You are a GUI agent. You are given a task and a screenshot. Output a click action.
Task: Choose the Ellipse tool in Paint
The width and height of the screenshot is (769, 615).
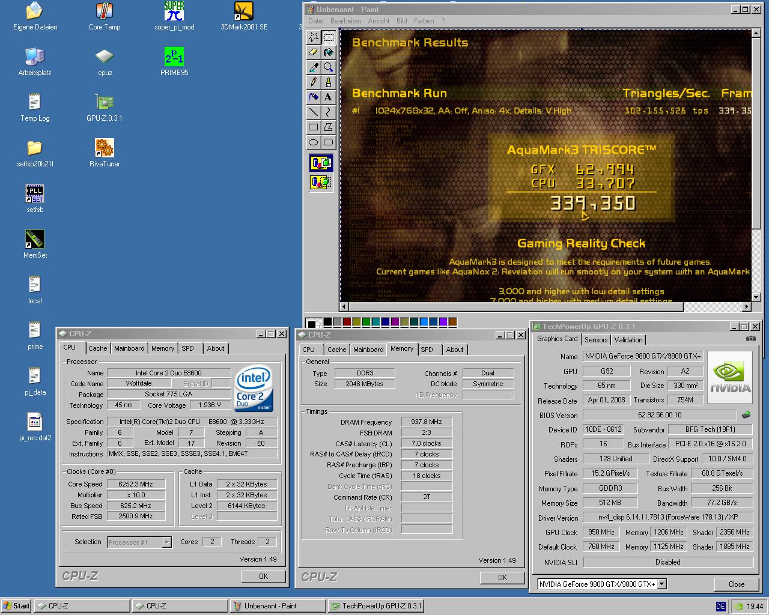pos(314,142)
